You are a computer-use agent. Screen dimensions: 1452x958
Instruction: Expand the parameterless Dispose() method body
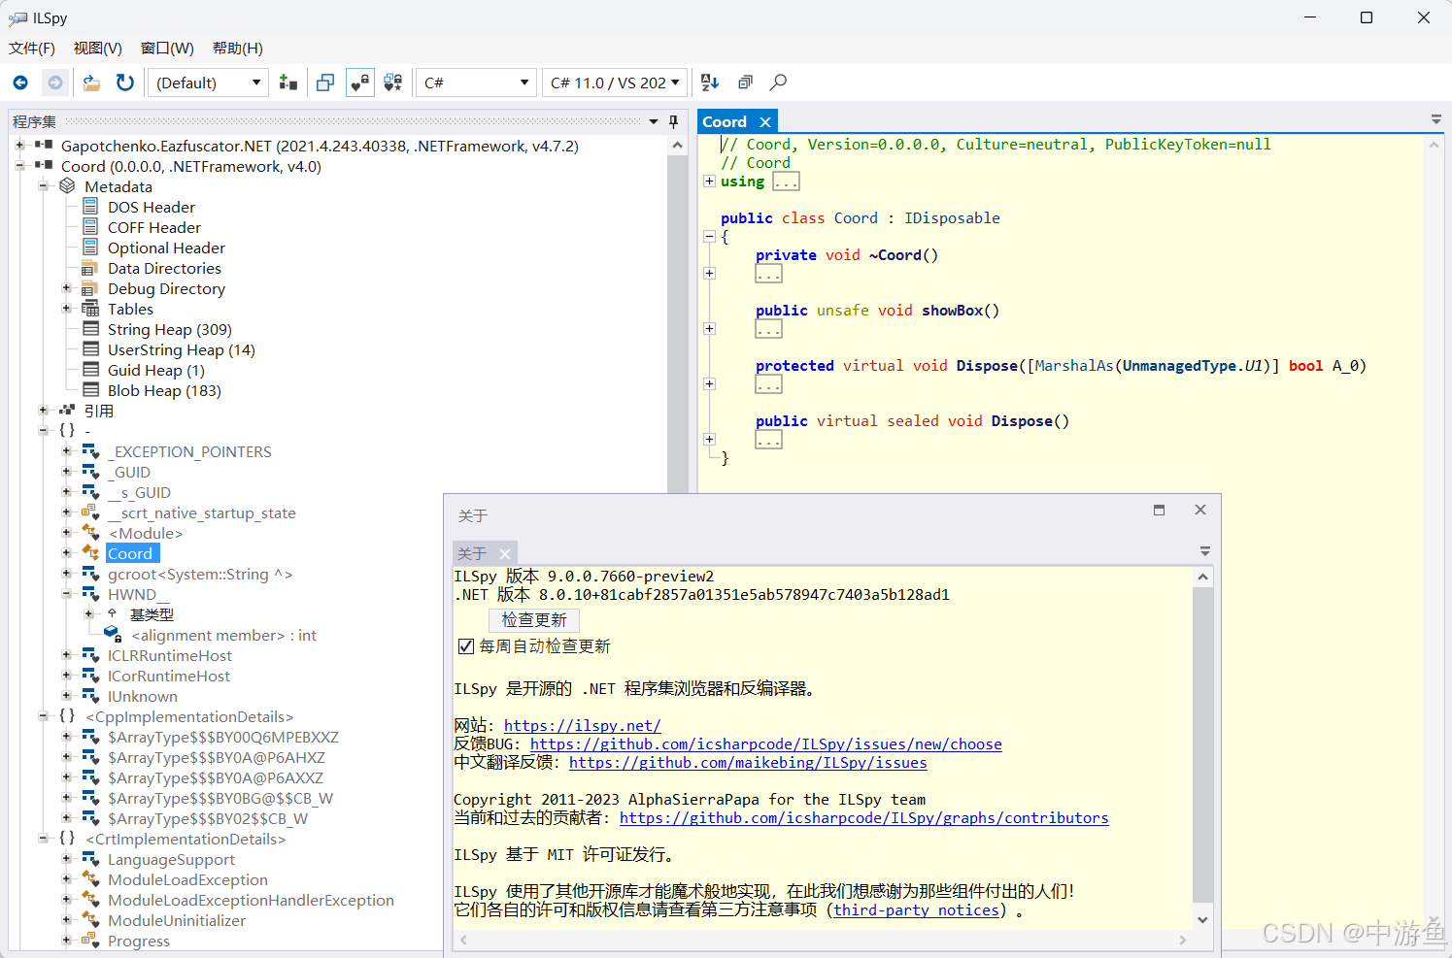709,440
